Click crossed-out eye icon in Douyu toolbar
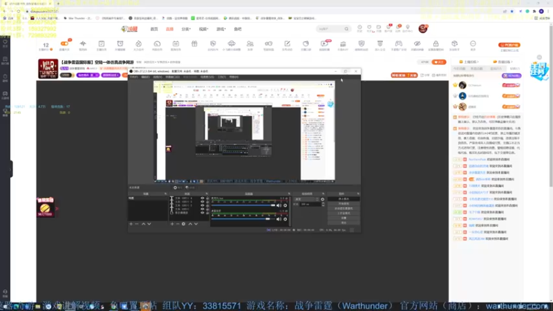The width and height of the screenshot is (553, 311). (x=418, y=44)
